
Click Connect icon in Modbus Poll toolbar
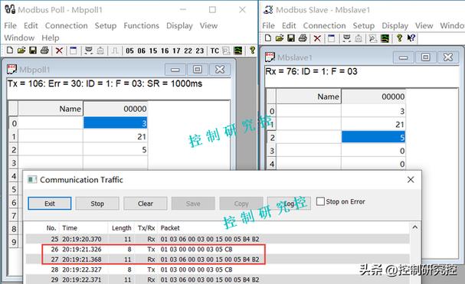pyautogui.click(x=88, y=51)
